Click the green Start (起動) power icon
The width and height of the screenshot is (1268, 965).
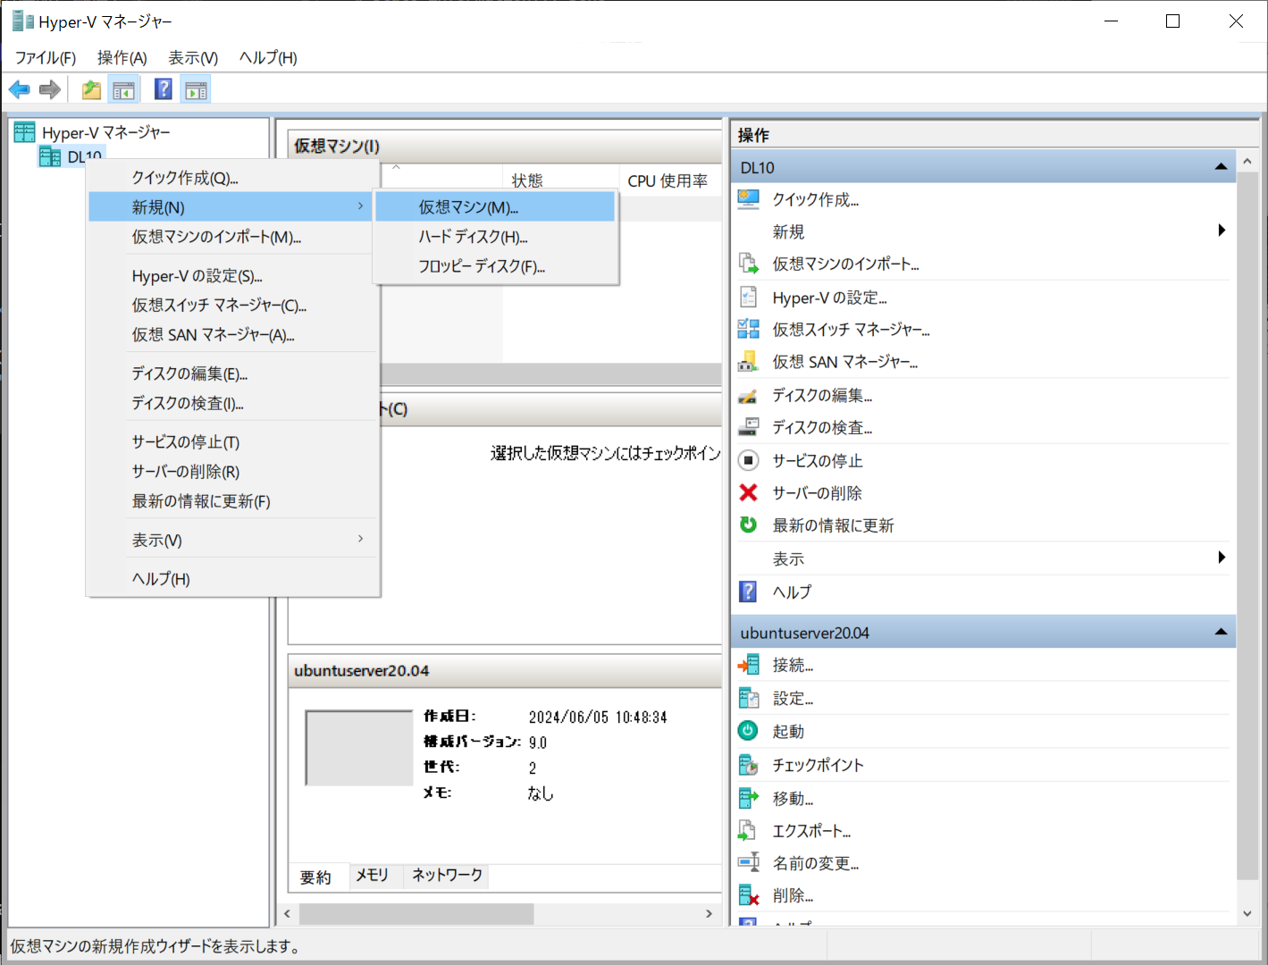[x=749, y=731]
